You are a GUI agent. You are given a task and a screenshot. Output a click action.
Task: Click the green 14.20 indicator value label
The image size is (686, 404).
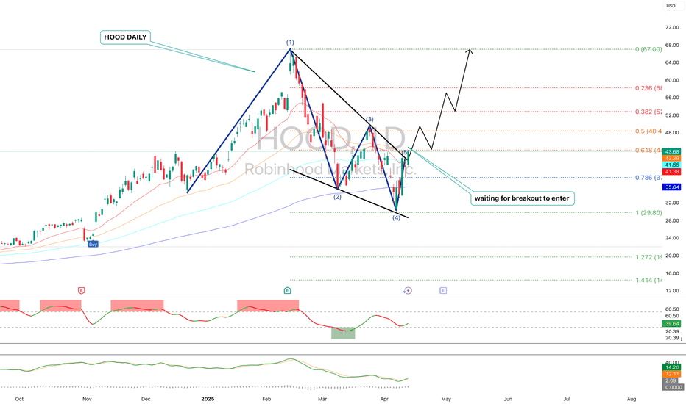(x=671, y=367)
